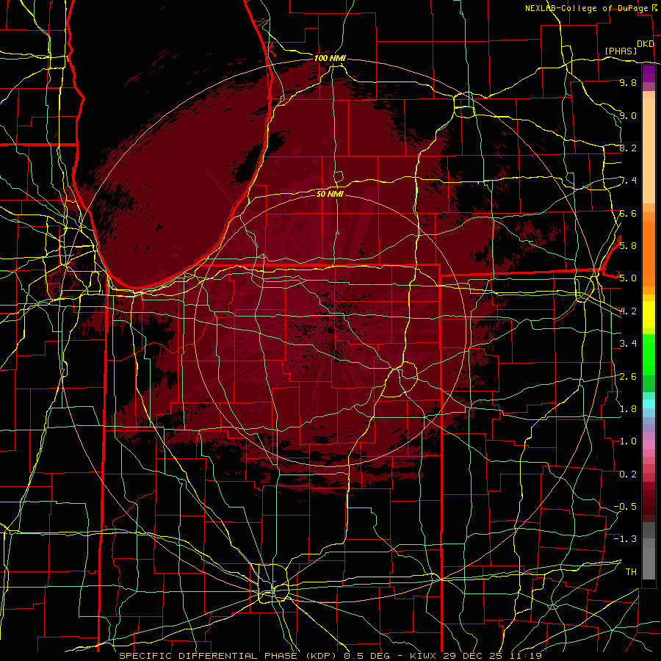Screen dimensions: 661x661
Task: Pick the cyan segment of the color bar
Action: (x=649, y=403)
